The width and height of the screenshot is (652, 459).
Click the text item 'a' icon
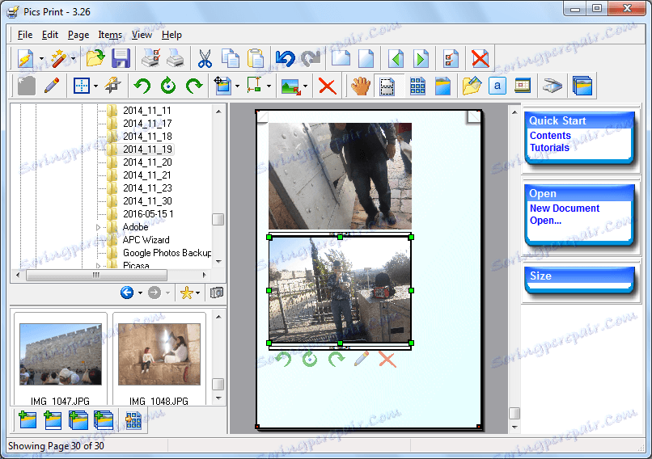click(x=497, y=86)
